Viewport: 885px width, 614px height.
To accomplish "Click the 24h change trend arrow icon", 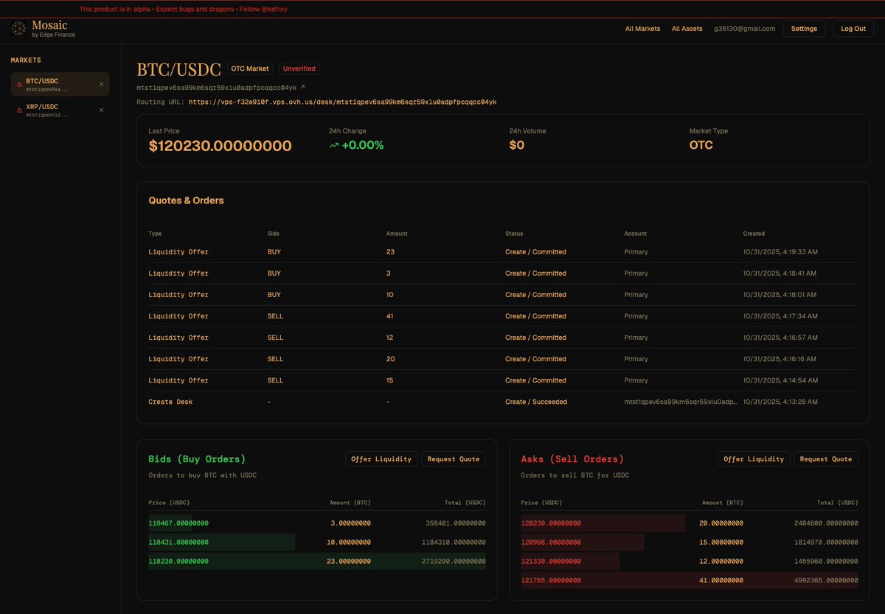I will 334,146.
